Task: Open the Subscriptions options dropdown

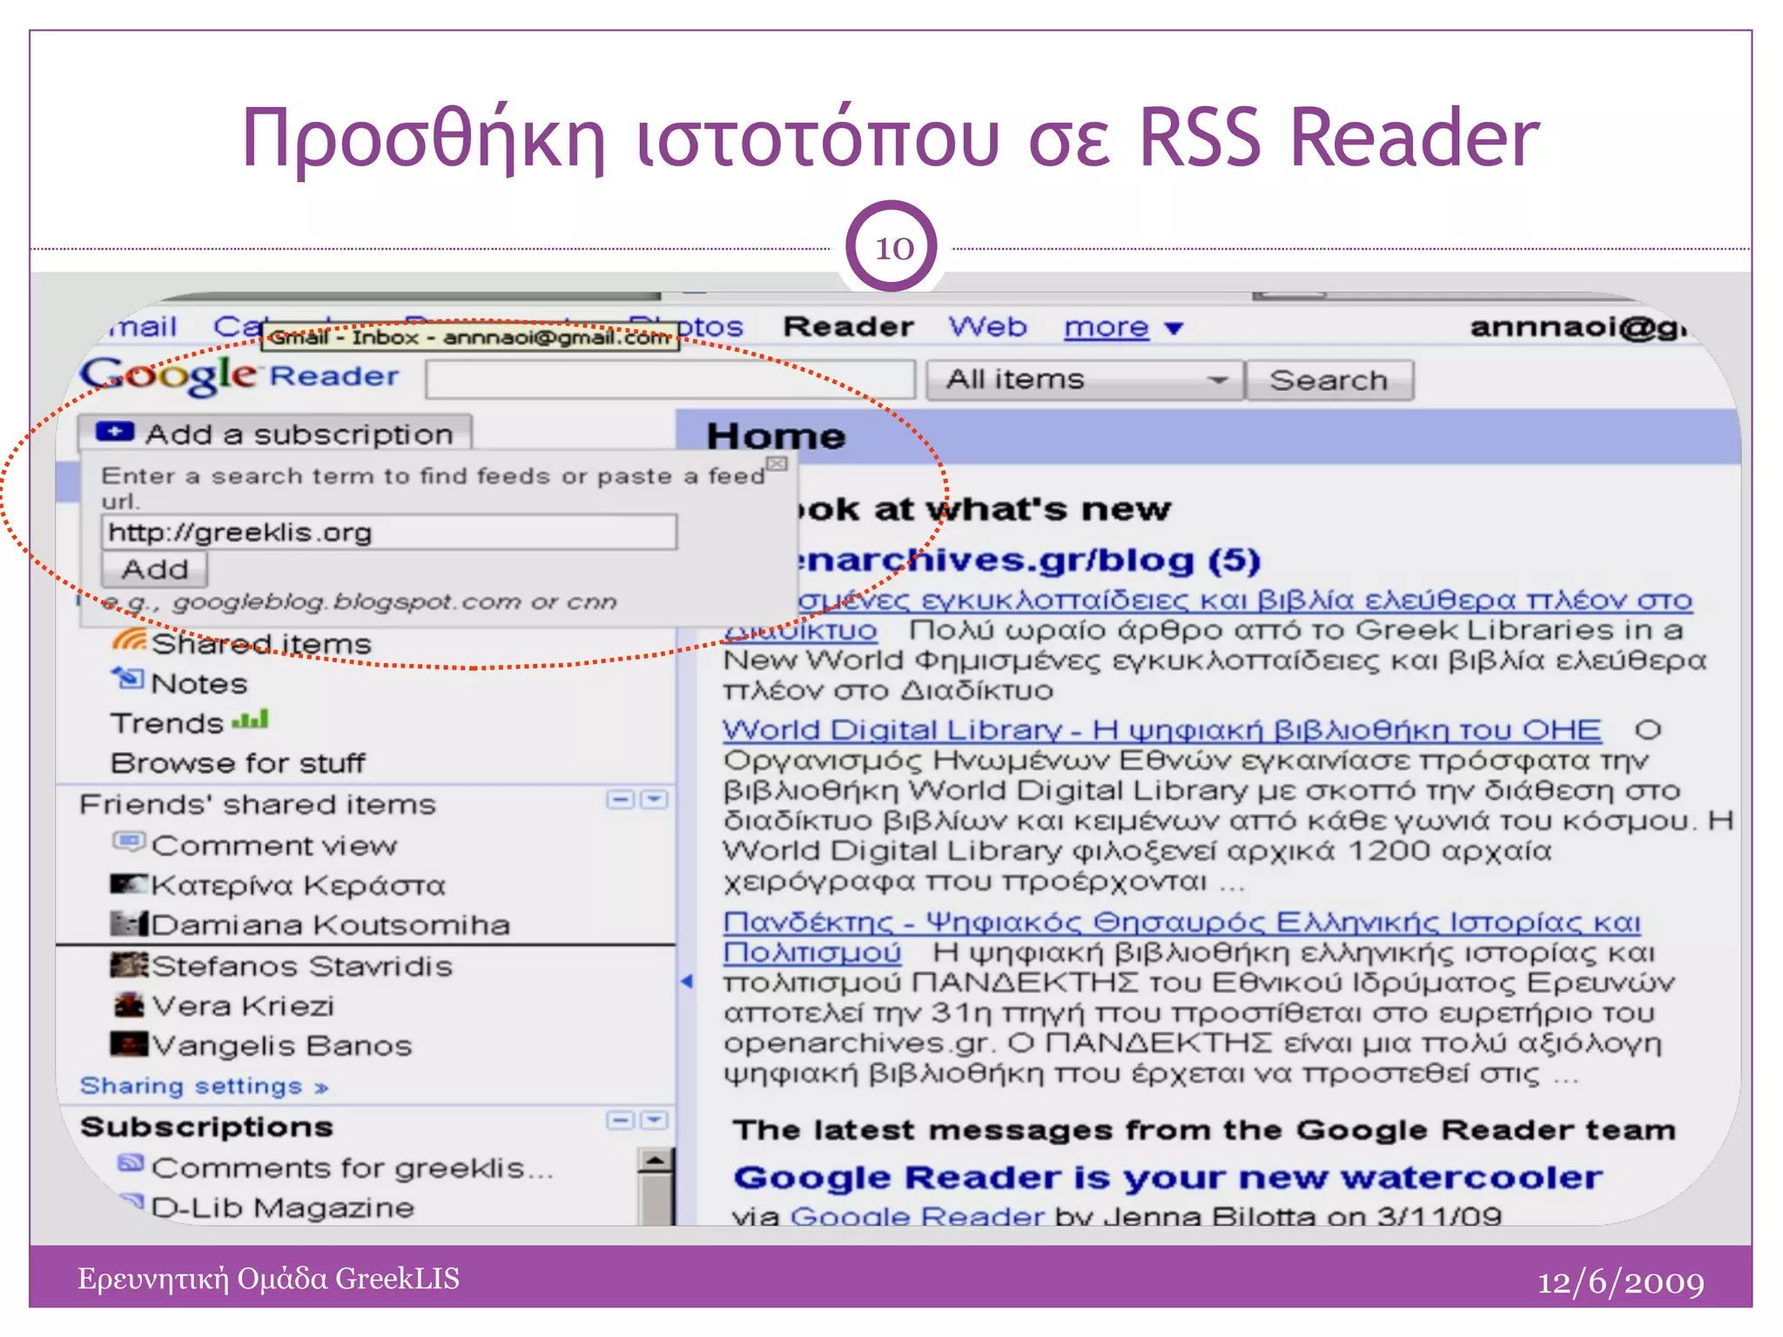Action: 655,1120
